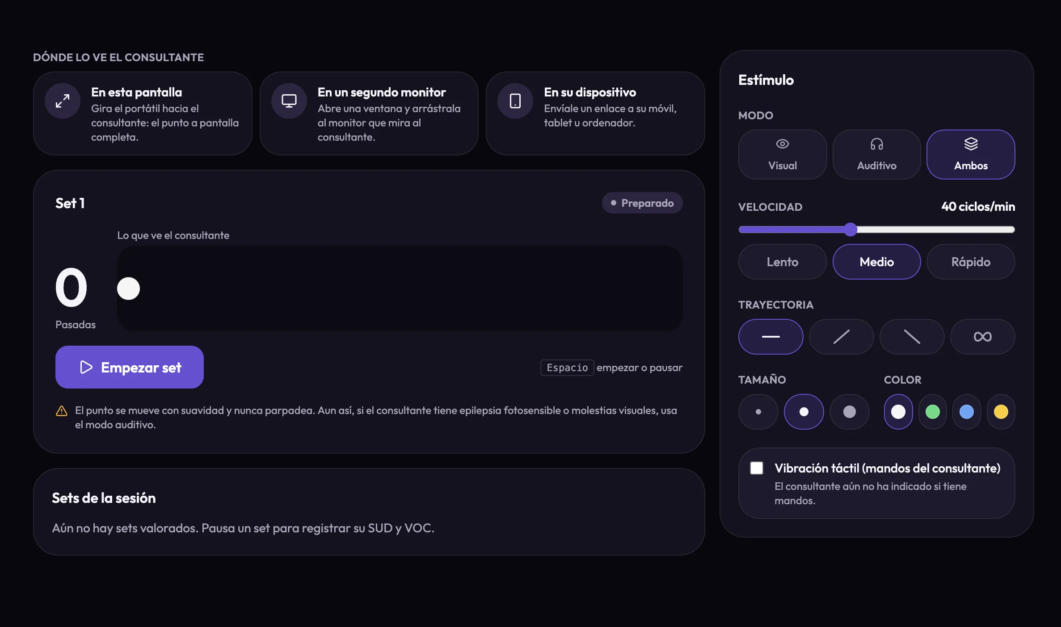This screenshot has height=627, width=1061.
Task: Click the '40 ciclos/min' speed value
Action: click(978, 206)
